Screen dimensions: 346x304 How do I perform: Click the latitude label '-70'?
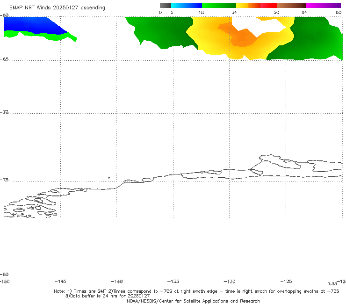point(4,112)
